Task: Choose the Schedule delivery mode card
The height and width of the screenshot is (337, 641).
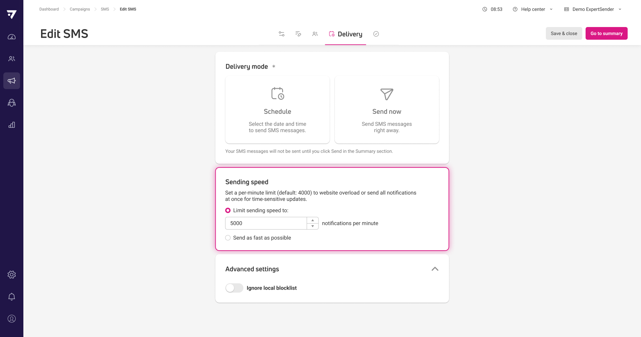Action: tap(277, 110)
